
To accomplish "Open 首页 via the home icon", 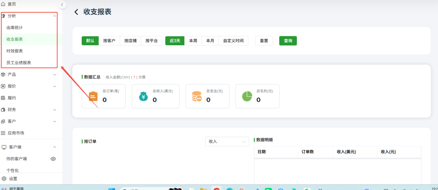I will point(4,4).
